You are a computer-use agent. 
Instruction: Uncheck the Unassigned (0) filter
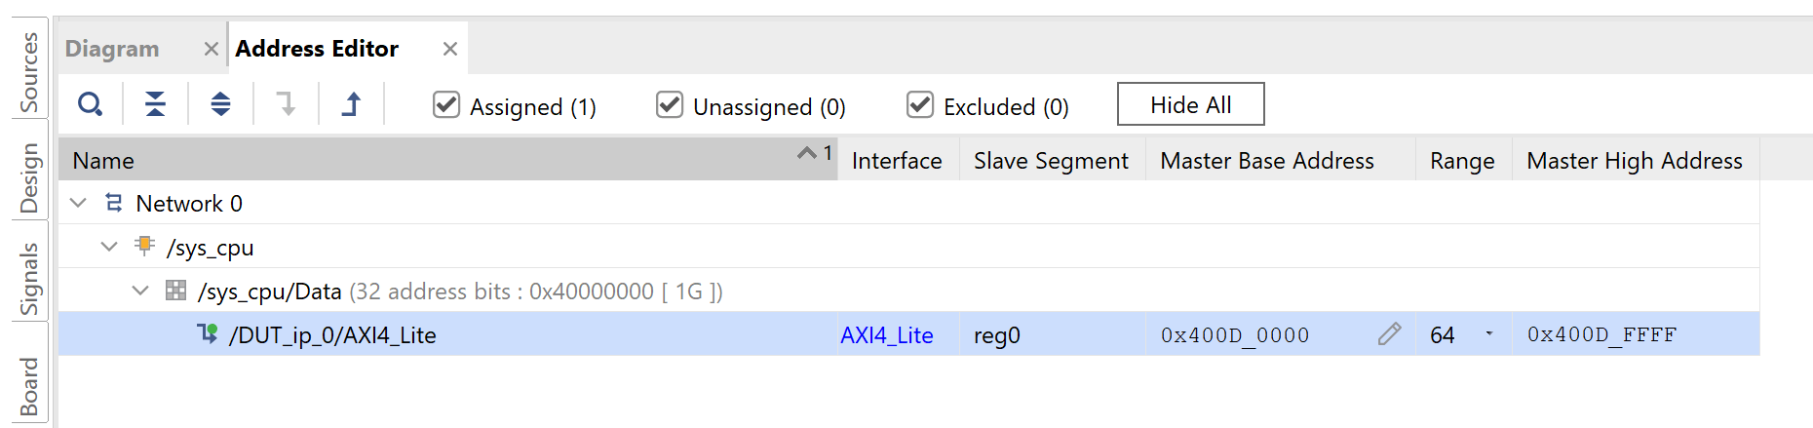click(670, 104)
